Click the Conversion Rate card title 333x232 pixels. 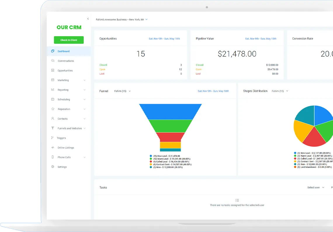point(303,39)
